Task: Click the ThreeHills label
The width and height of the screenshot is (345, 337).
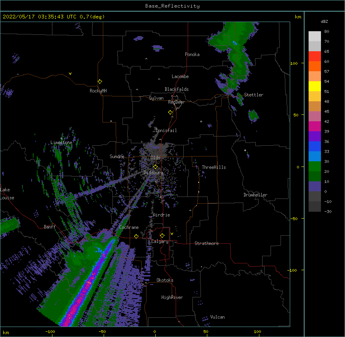Action: tap(214, 167)
